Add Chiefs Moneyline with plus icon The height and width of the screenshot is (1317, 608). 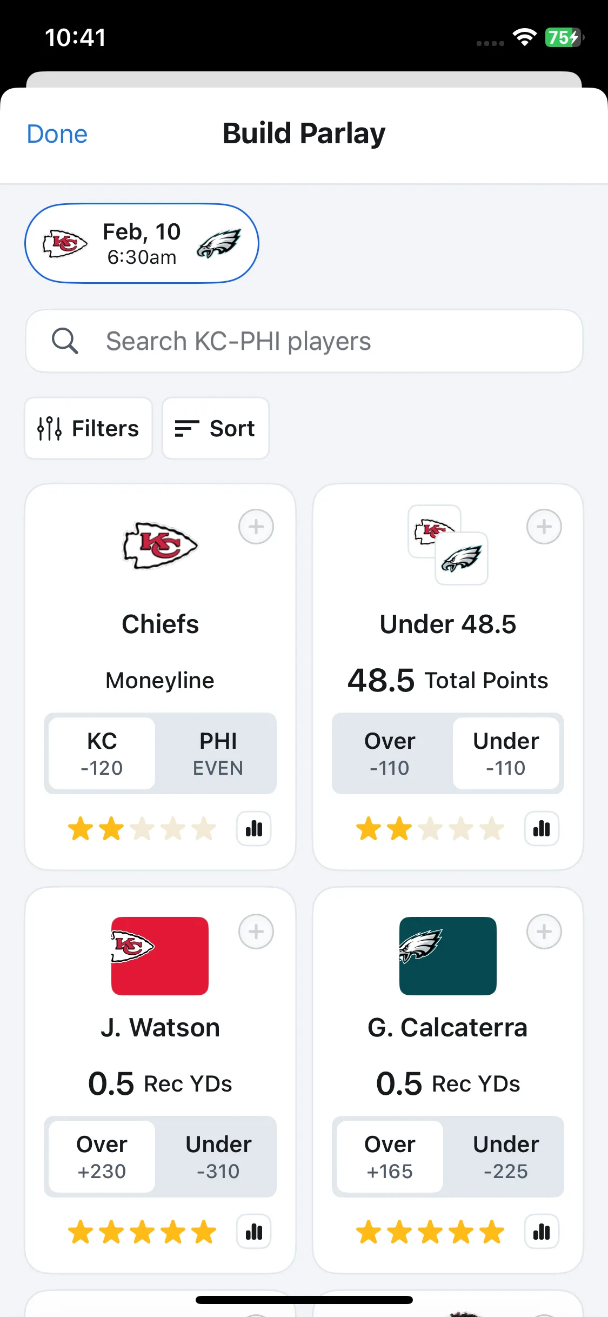[x=256, y=527]
